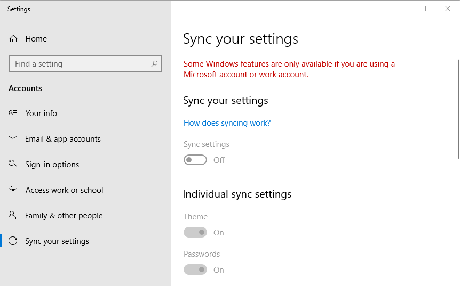The width and height of the screenshot is (460, 286).
Task: Open the 'Email & app accounts' page
Action: coord(62,139)
